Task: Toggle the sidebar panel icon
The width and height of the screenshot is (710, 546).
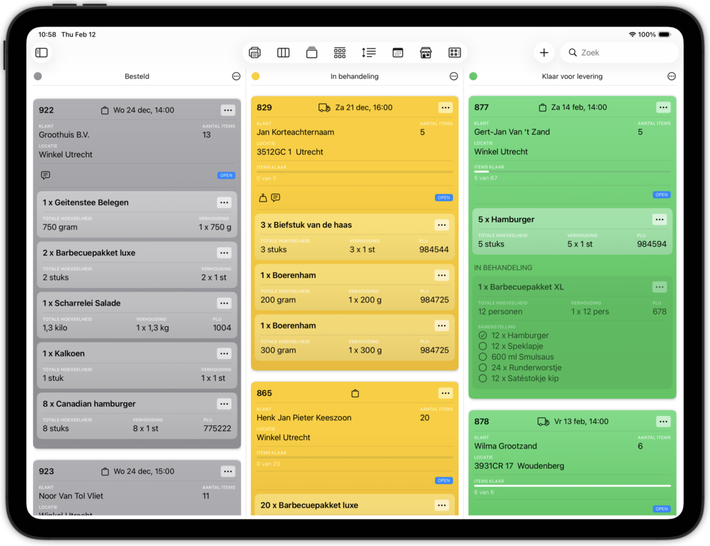Action: click(41, 53)
